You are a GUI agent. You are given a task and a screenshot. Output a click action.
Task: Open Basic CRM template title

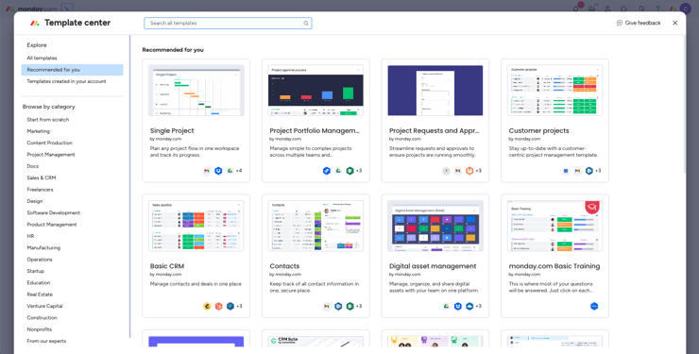167,266
